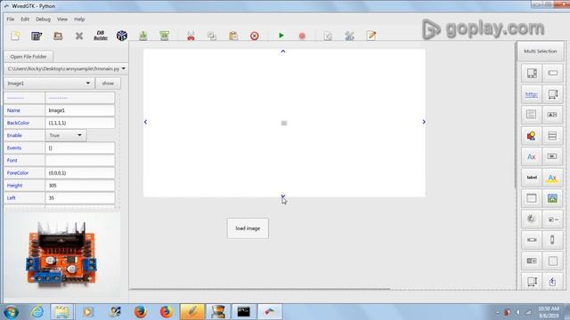The width and height of the screenshot is (570, 320).
Task: Click the red record/stop circle icon
Action: 302,36
